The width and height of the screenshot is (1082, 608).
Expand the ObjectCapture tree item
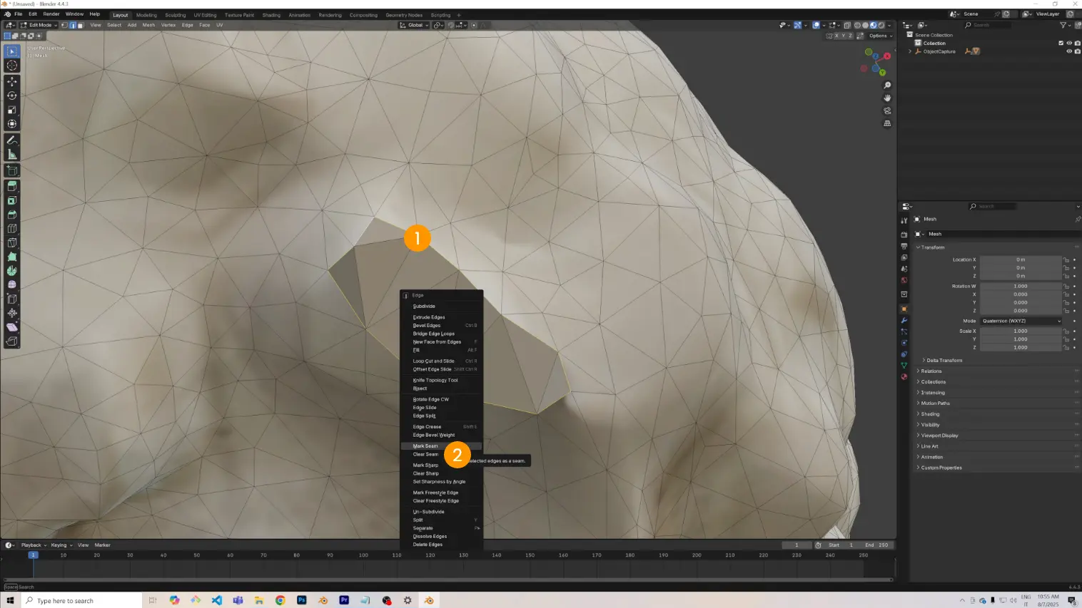[x=910, y=51]
